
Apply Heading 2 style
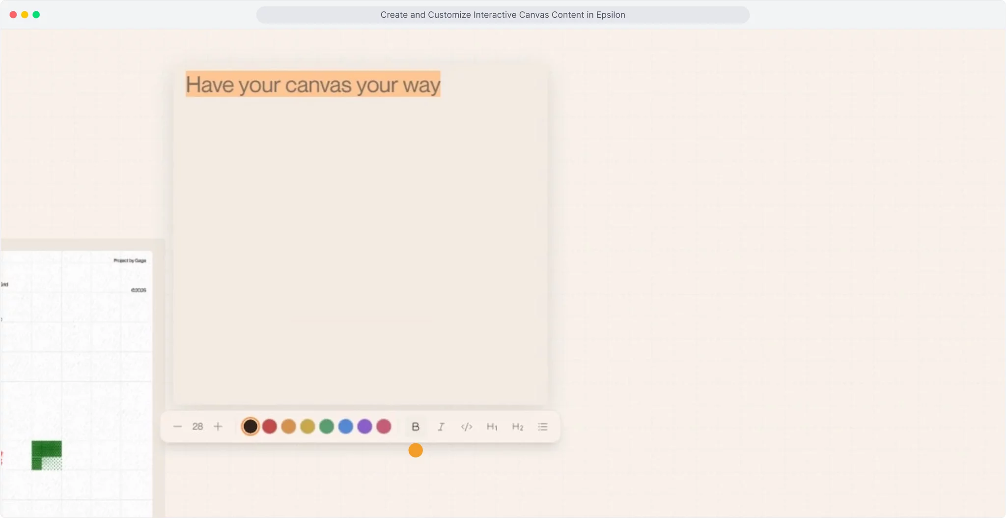tap(518, 427)
